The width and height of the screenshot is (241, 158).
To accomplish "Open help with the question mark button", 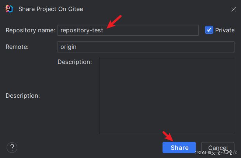I will 12,147.
